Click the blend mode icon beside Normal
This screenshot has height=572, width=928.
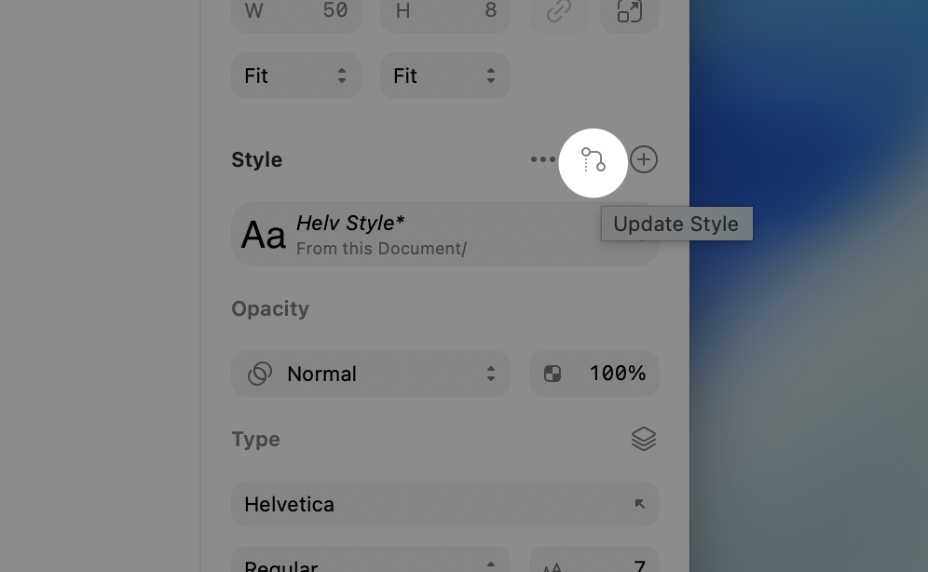click(259, 374)
